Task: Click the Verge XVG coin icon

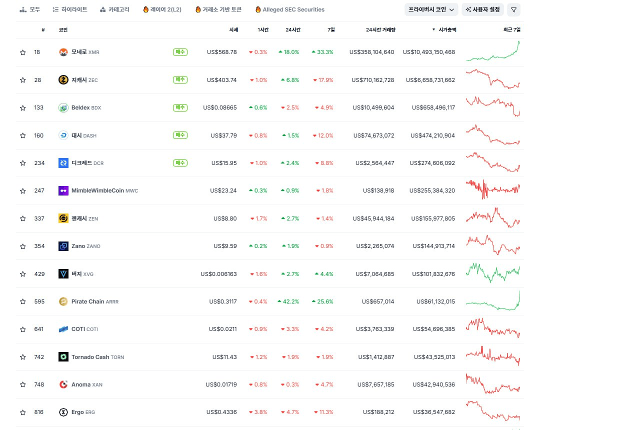Action: [63, 274]
